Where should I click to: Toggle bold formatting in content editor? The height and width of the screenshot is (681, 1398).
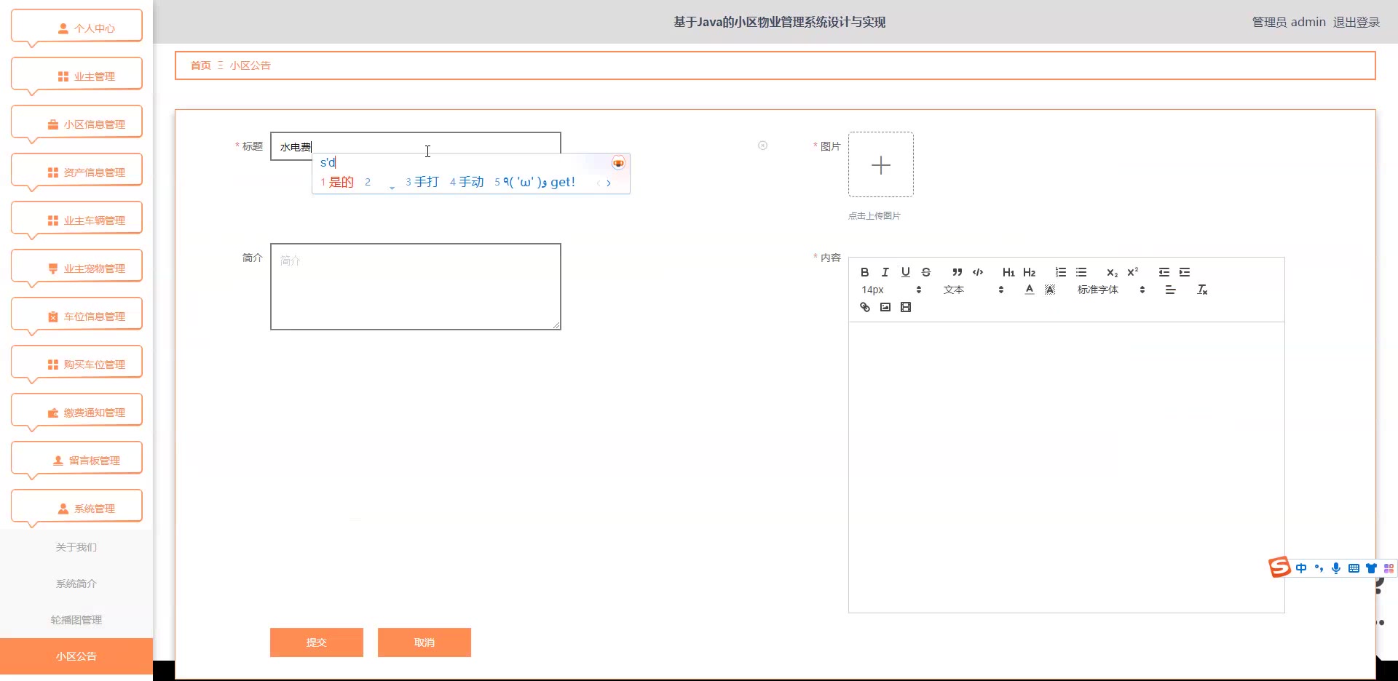pos(864,272)
